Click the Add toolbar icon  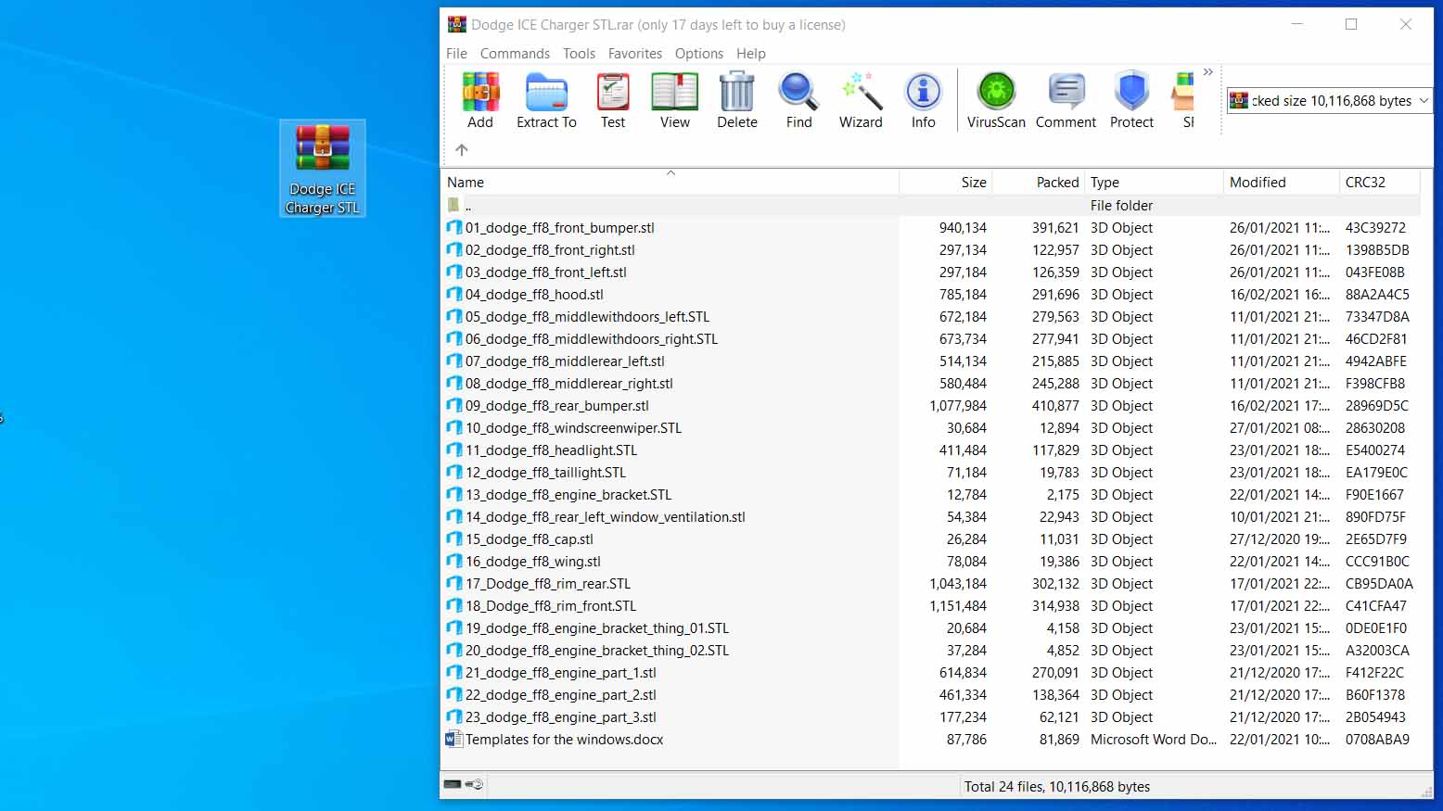[480, 100]
